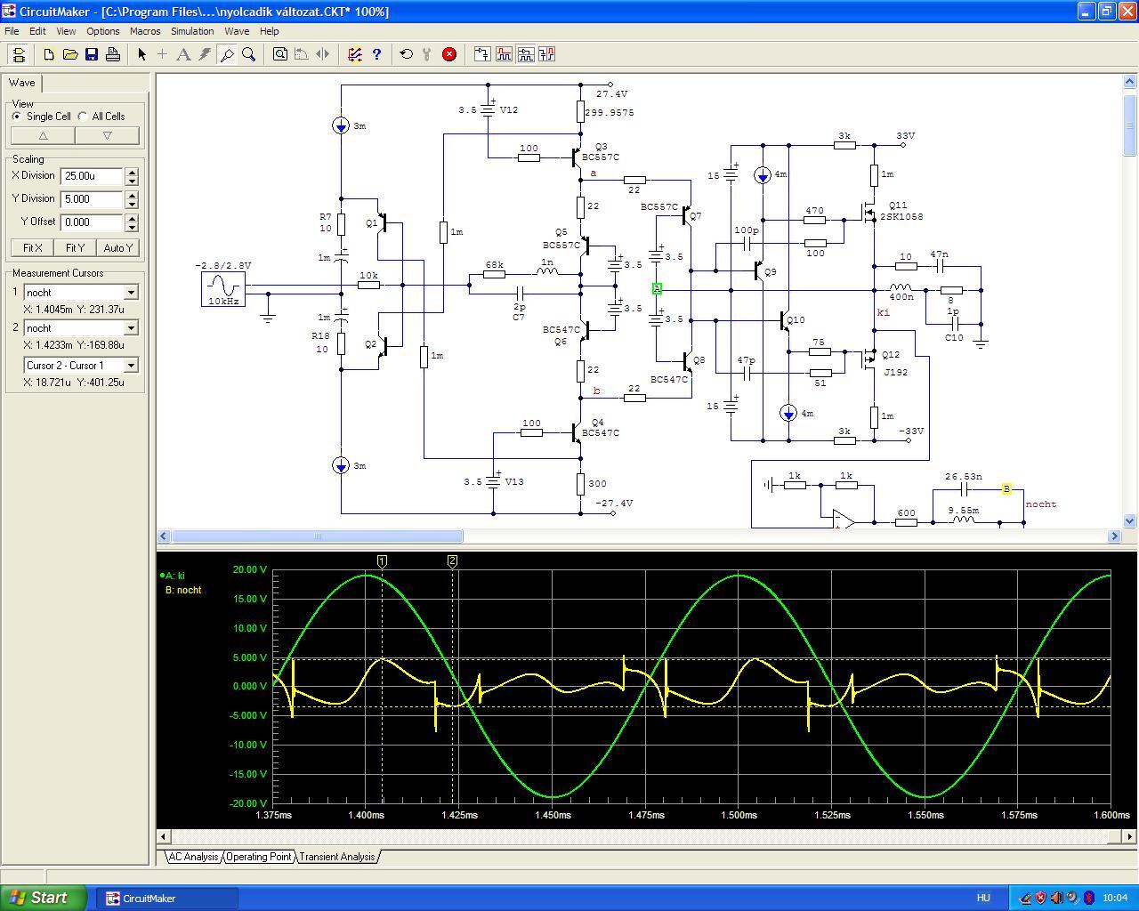1139x911 pixels.
Task: Open the folder icon to load file
Action: pyautogui.click(x=70, y=54)
